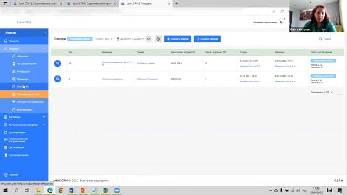Open the File Explorer taskbar icon

[38, 190]
